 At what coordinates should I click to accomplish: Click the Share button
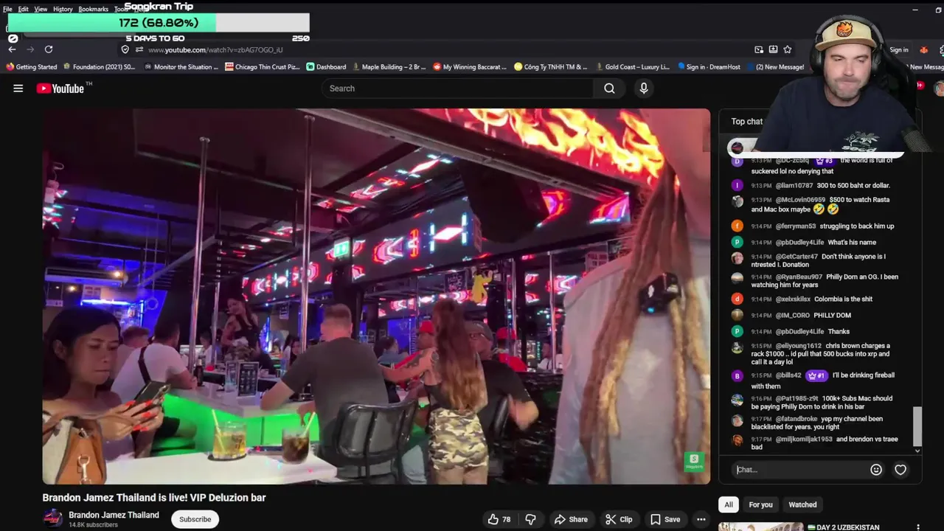[x=571, y=519]
